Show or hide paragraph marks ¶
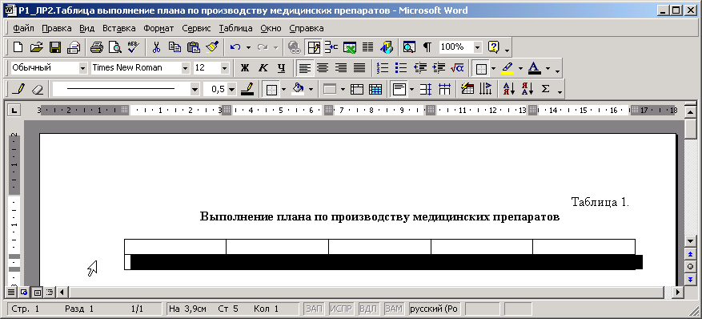This screenshot has height=319, width=702. pyautogui.click(x=427, y=47)
